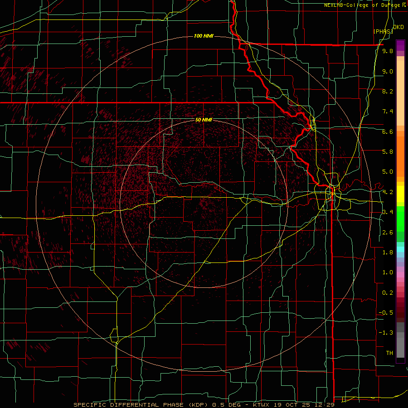
Task: Click the "0.5 DEG" elevation text in the caption
Action: tap(226, 405)
